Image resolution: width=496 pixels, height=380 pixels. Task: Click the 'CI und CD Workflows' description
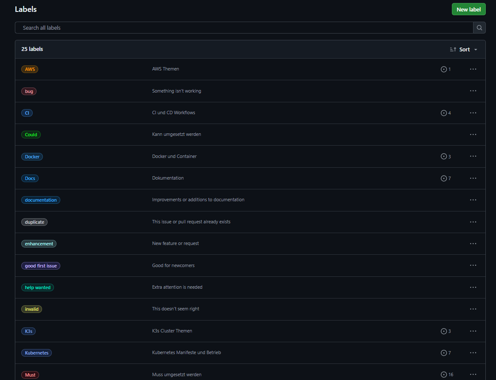point(173,113)
